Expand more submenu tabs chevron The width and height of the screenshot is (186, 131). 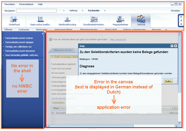(166, 29)
